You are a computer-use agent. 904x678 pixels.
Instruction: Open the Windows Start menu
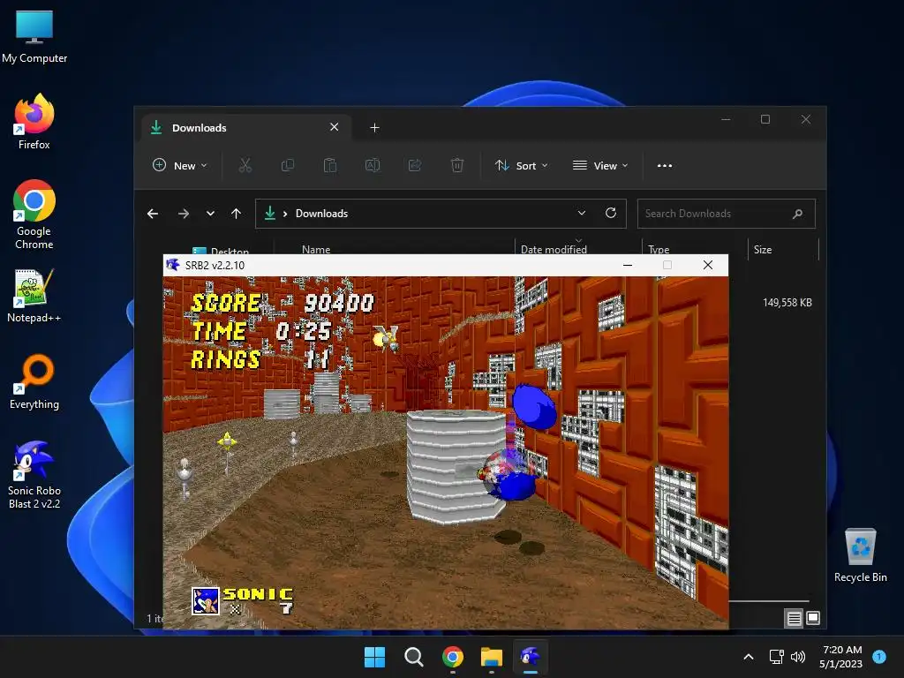coord(374,657)
